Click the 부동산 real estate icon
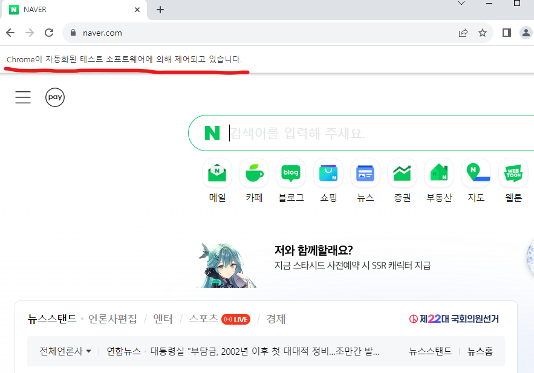 pos(438,172)
